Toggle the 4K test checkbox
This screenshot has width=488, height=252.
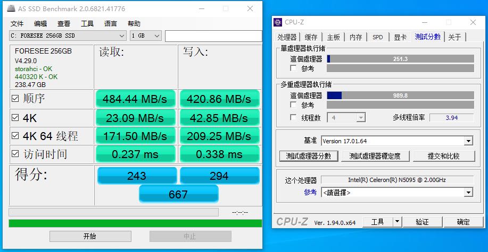click(15, 118)
